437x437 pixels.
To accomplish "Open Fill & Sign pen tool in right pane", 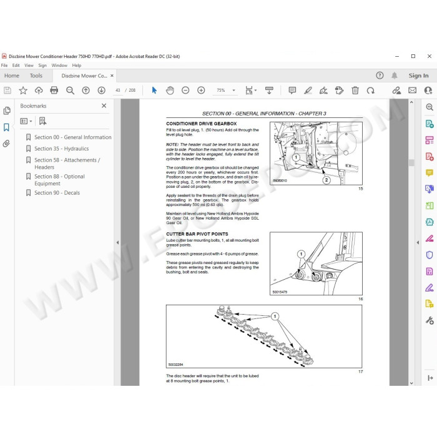I will click(430, 288).
